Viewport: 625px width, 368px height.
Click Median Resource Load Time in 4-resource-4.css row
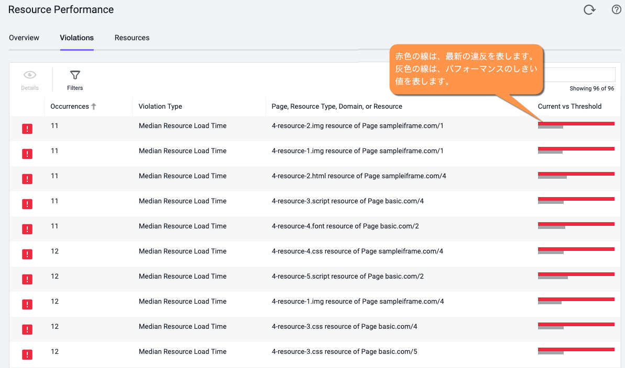click(x=182, y=251)
